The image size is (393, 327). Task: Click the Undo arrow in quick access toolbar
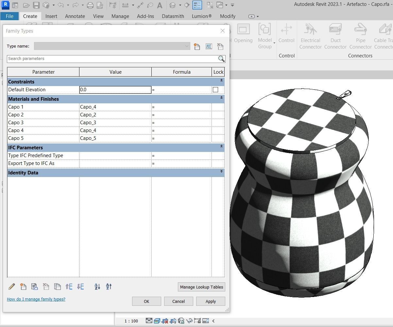[x=60, y=5]
